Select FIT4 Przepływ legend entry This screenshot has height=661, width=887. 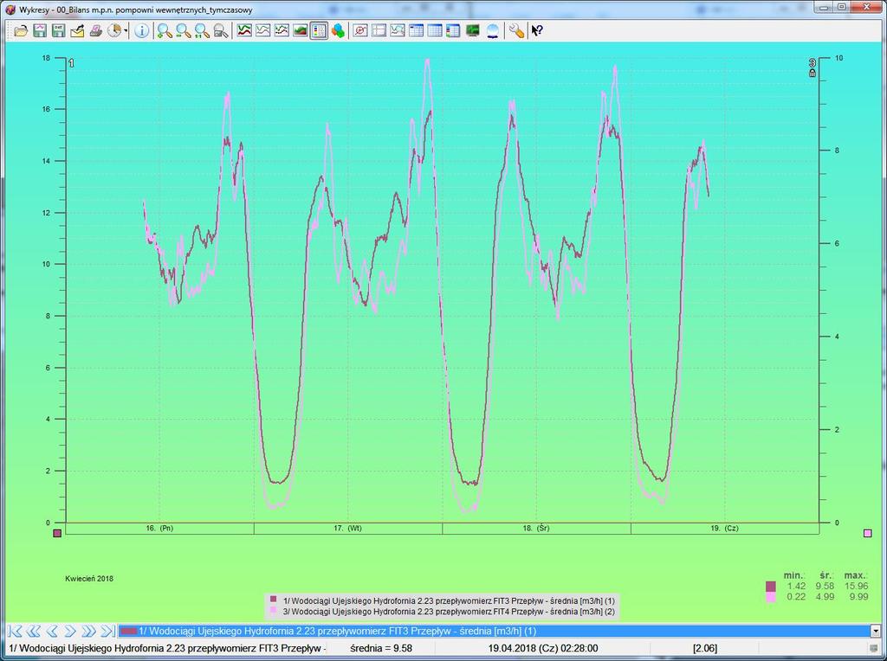click(443, 612)
